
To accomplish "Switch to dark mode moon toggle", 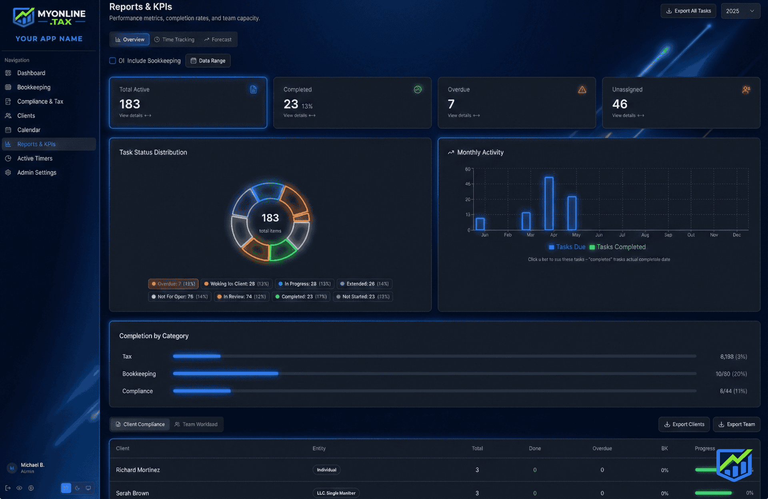I will coord(77,488).
